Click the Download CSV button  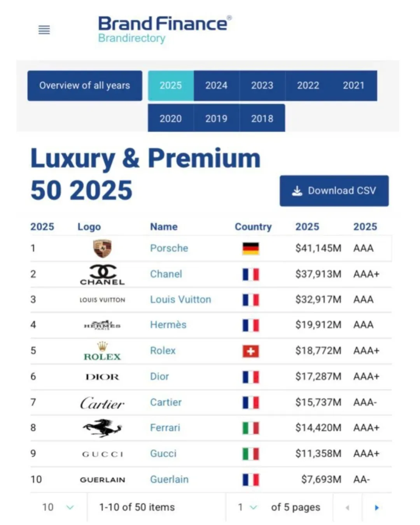coord(334,191)
